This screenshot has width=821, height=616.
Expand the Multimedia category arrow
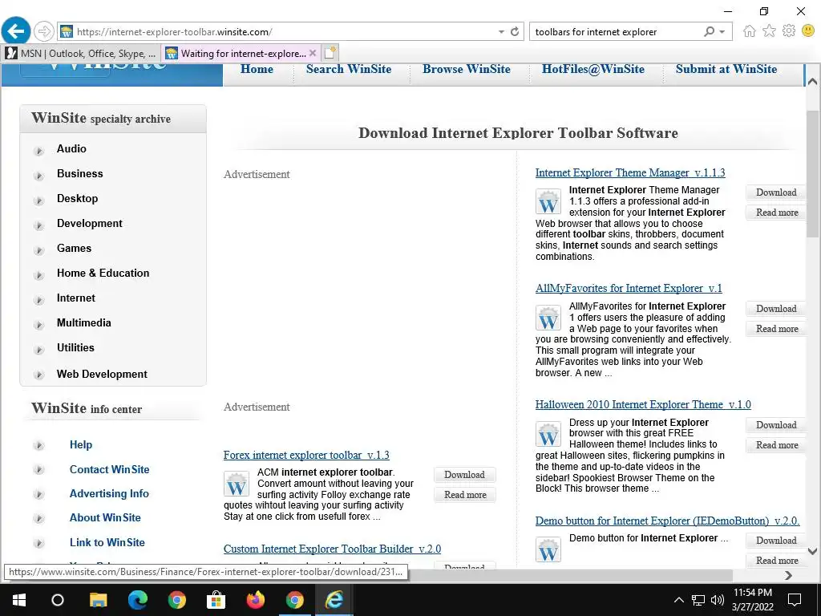38,325
